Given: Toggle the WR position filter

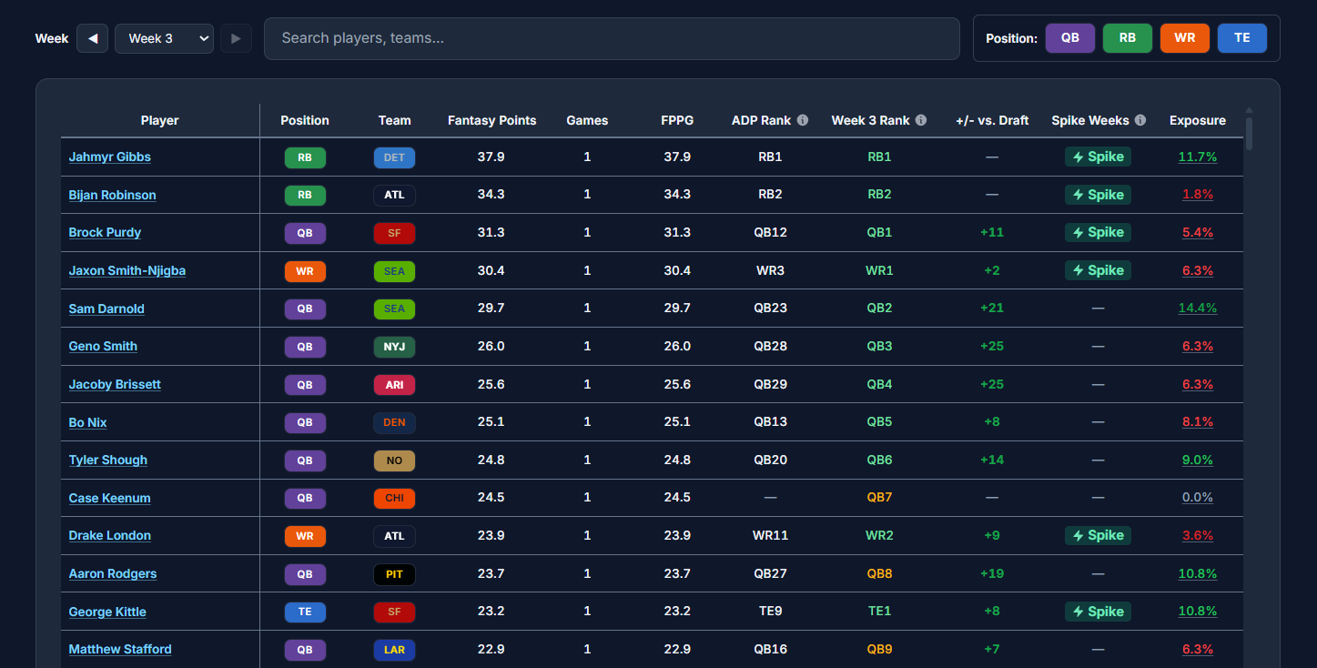Looking at the screenshot, I should pos(1185,38).
